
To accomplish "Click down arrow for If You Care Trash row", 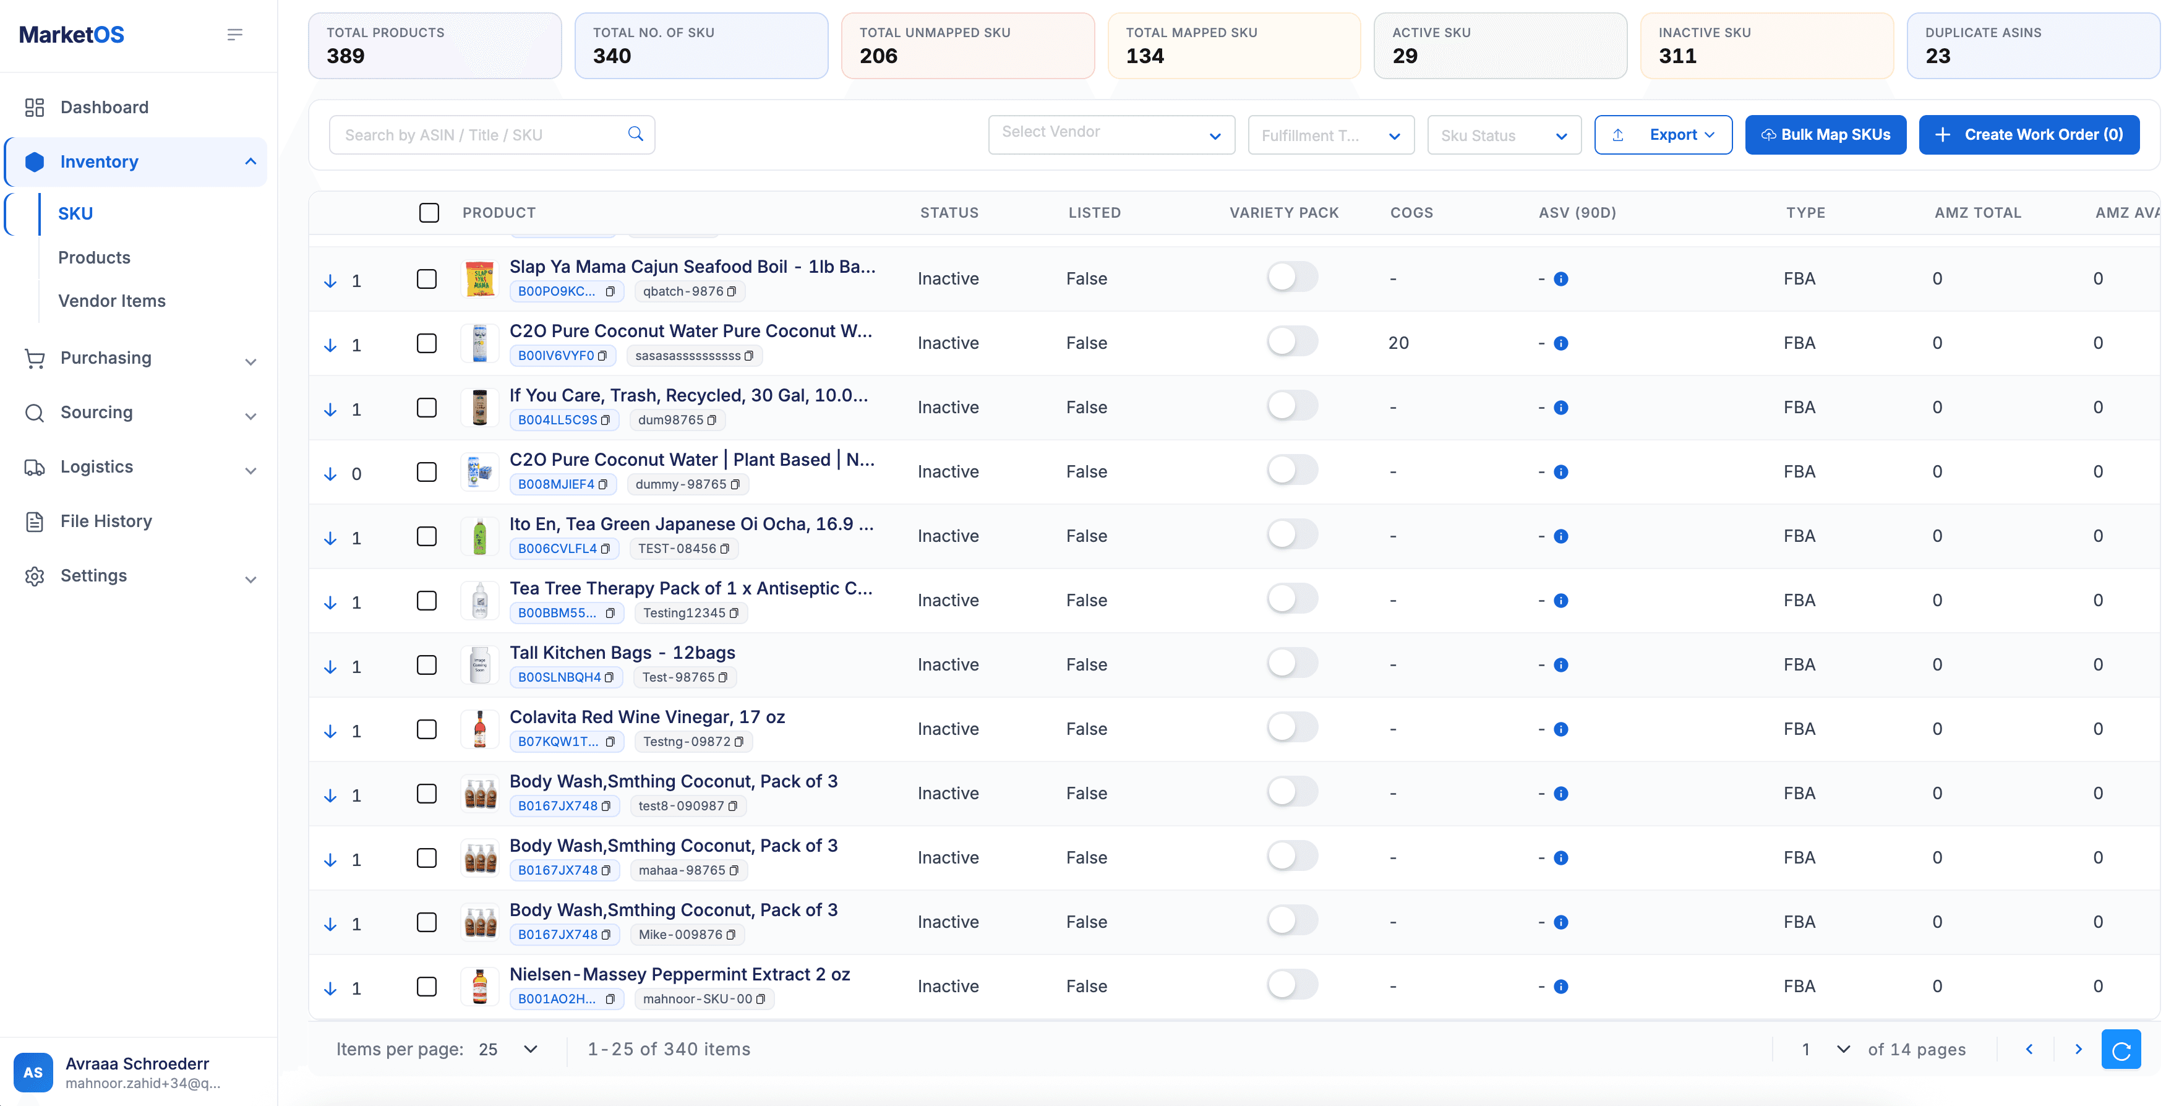I will point(330,409).
